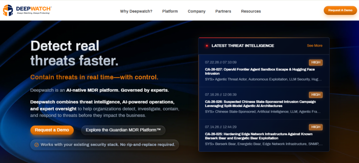Image resolution: width=359 pixels, height=163 pixels.
Task: Click SYS> Agentic Threat Actor tags line
Action: pos(263,80)
